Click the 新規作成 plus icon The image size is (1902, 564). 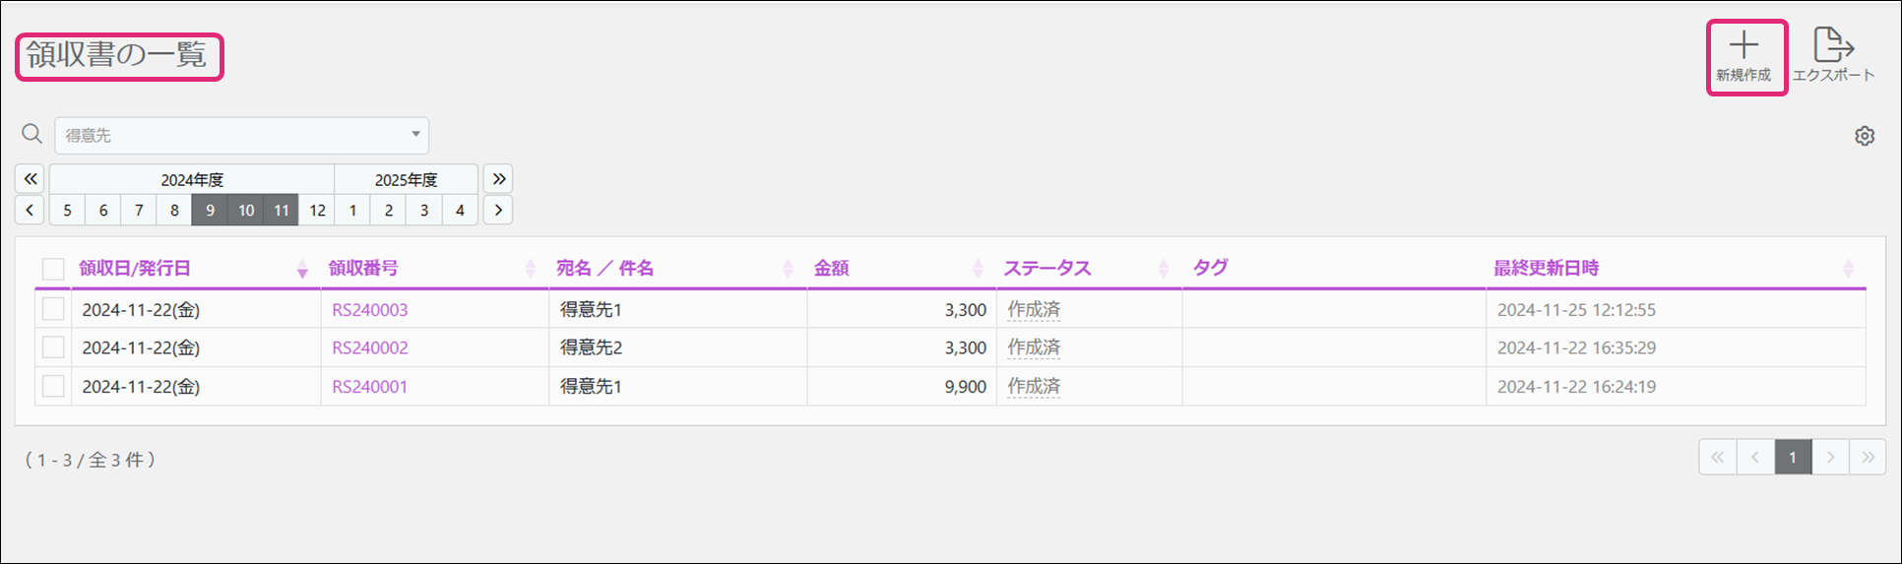(x=1744, y=47)
